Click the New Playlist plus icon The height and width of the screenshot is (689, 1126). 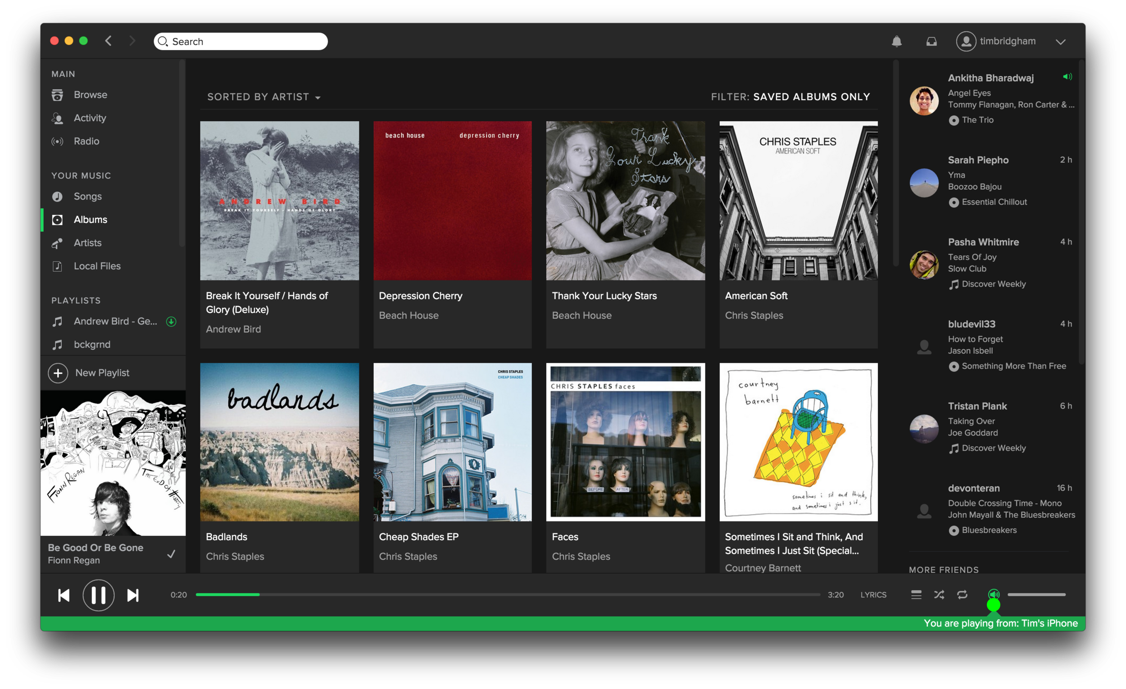click(58, 373)
